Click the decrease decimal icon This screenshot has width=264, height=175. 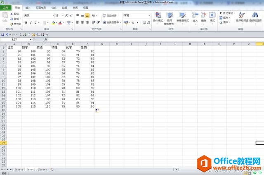point(148,22)
